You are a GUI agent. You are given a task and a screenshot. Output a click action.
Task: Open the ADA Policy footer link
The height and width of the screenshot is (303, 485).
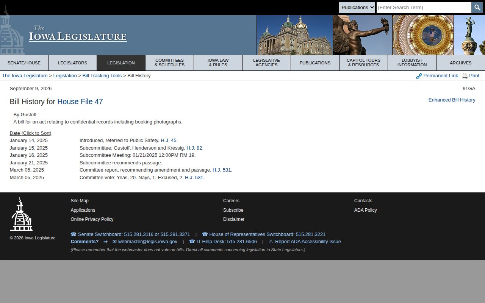point(365,210)
